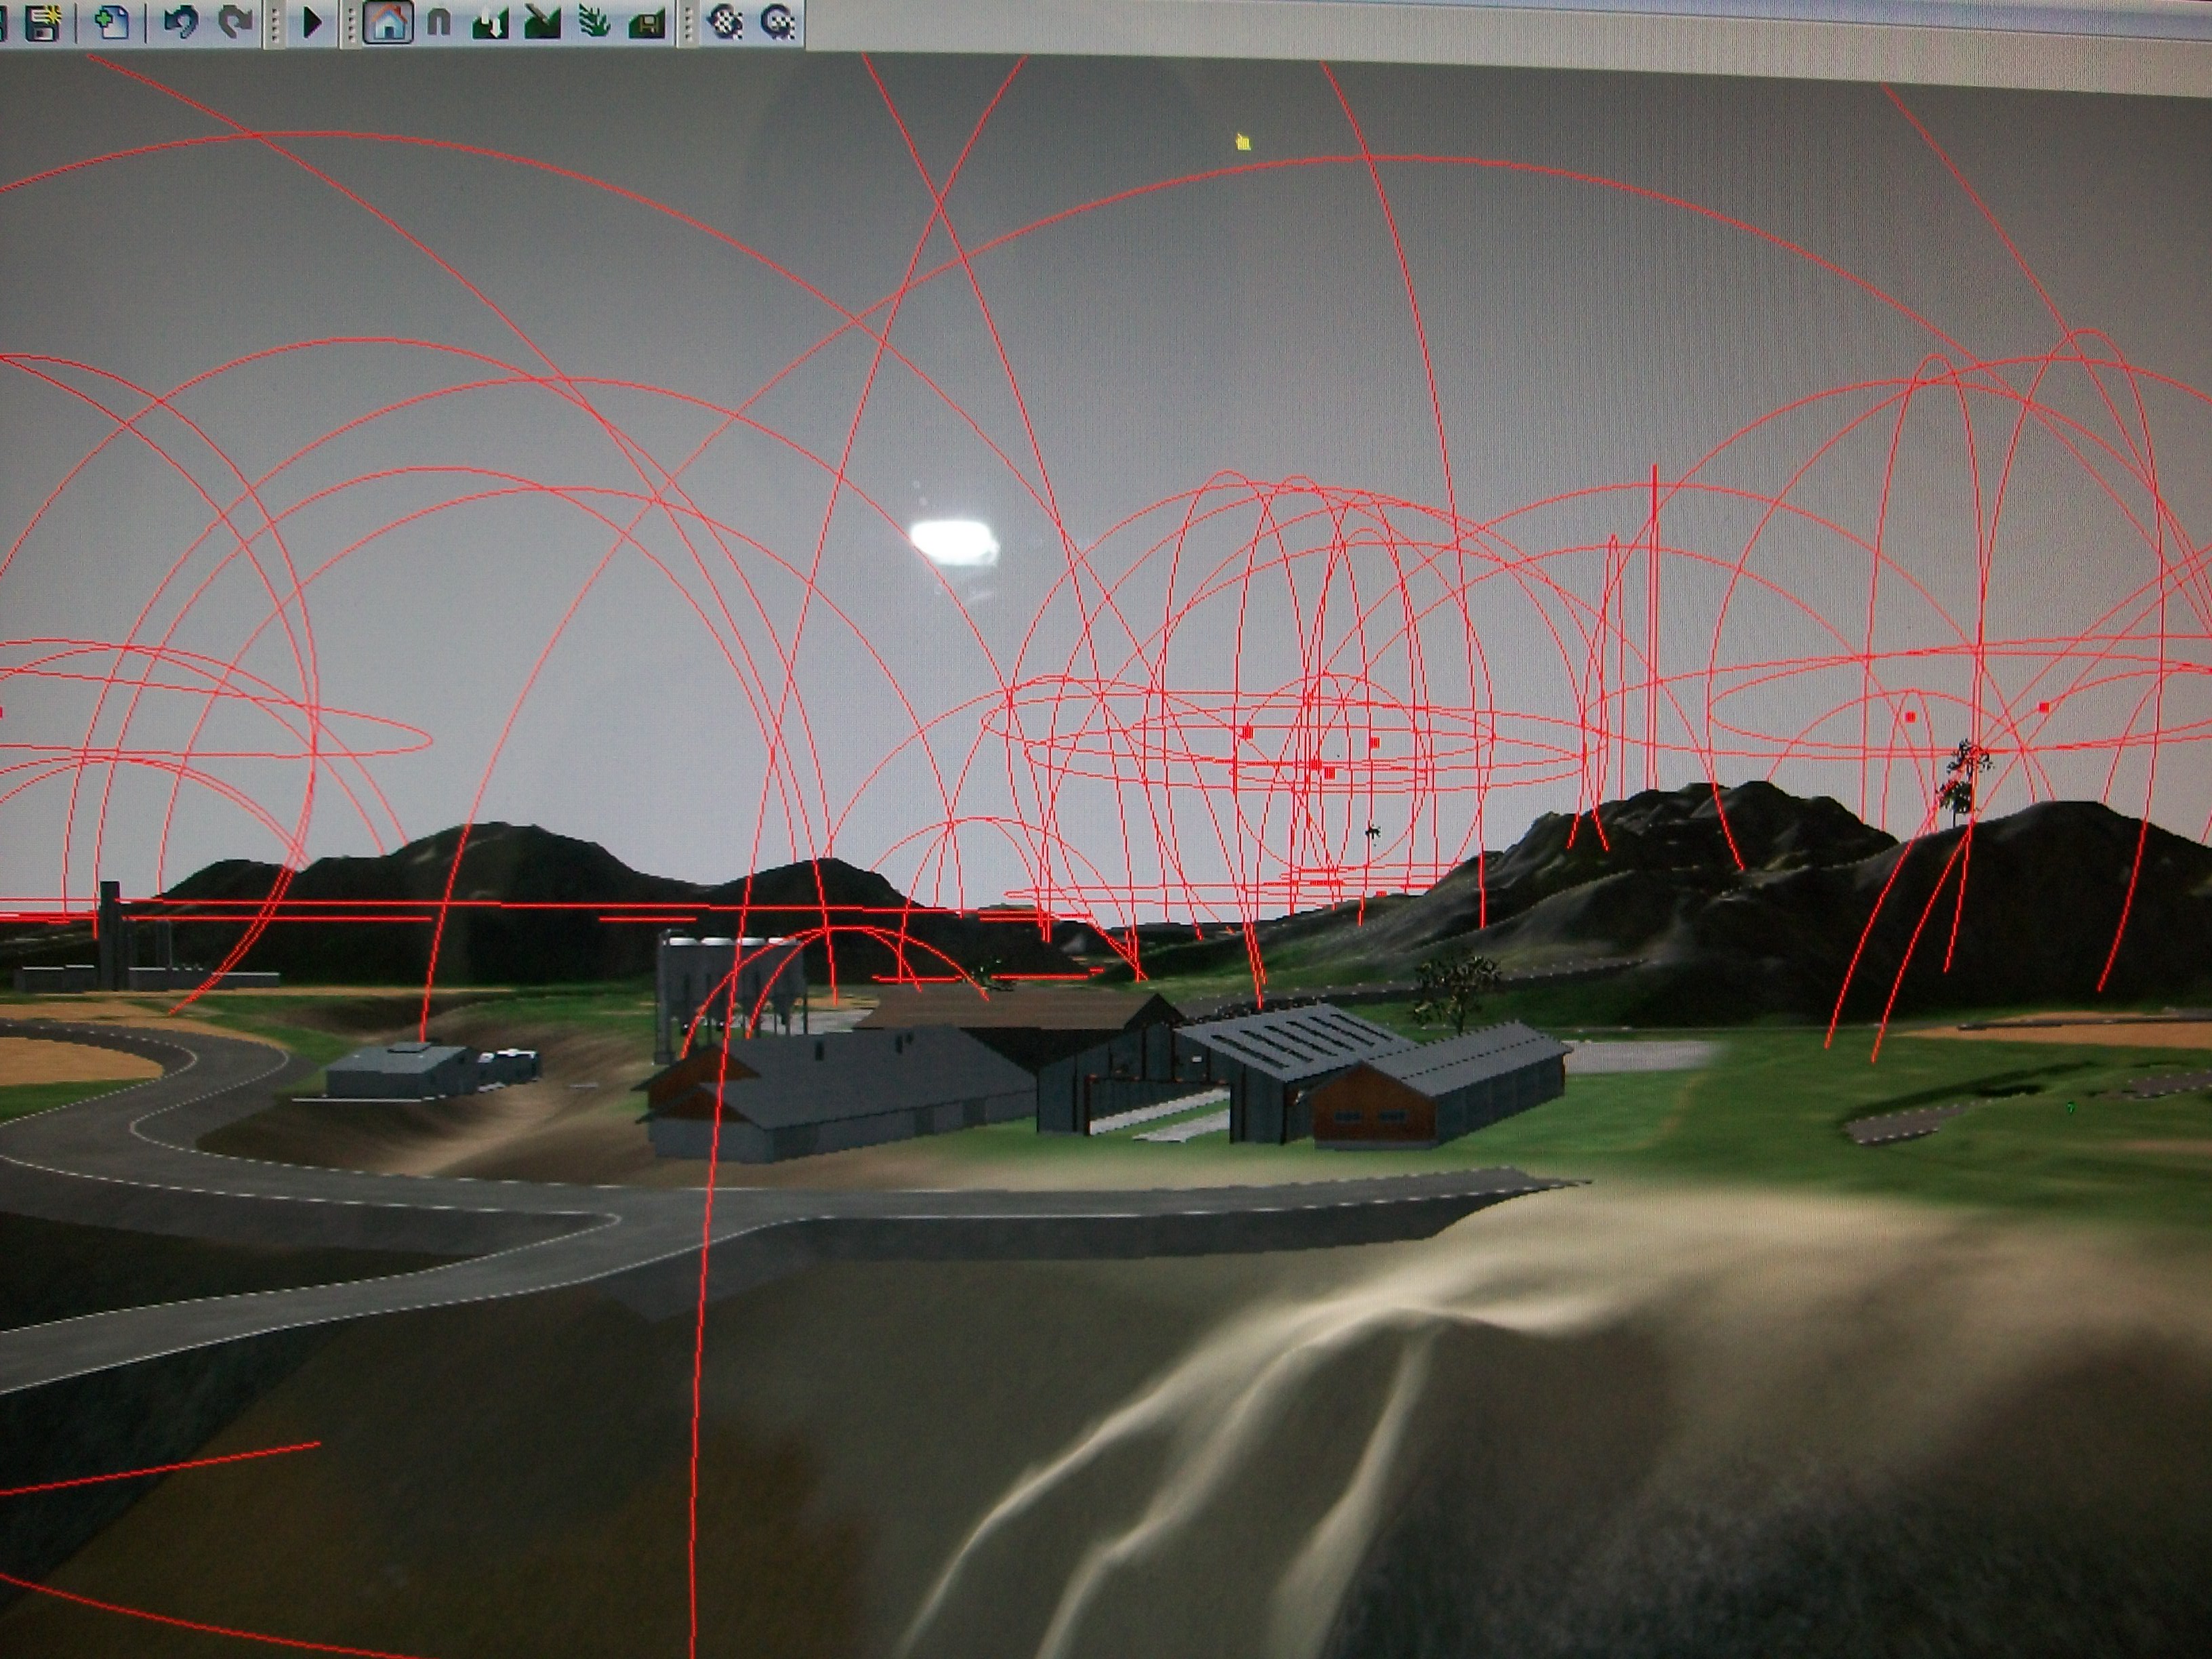Select the terrain foliage paint tool

pyautogui.click(x=595, y=22)
